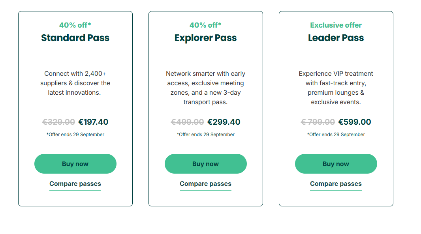421x234 pixels.
Task: Click the €197.40 discounted price
Action: (93, 122)
